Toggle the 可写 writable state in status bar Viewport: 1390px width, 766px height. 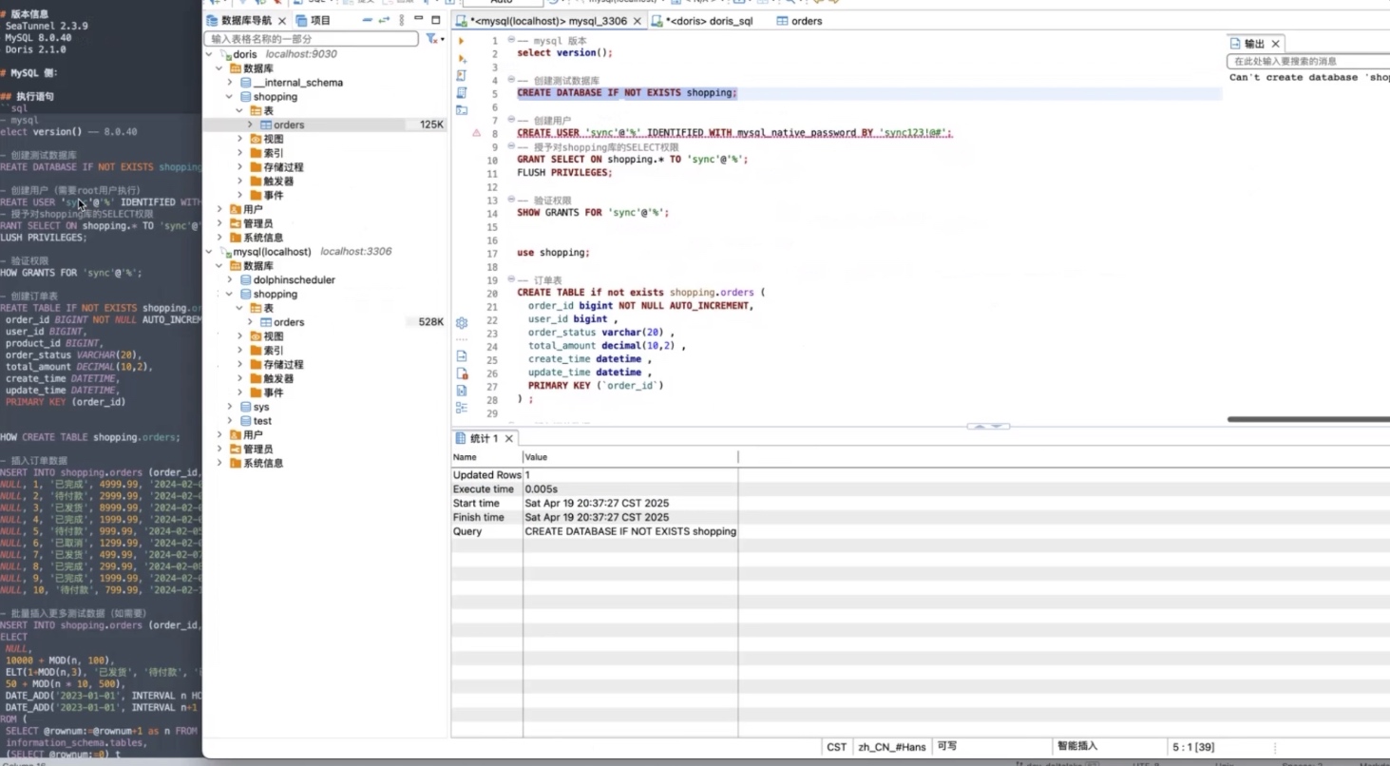[x=946, y=747]
